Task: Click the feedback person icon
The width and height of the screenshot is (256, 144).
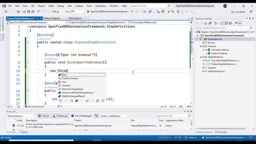Action: click(x=251, y=12)
